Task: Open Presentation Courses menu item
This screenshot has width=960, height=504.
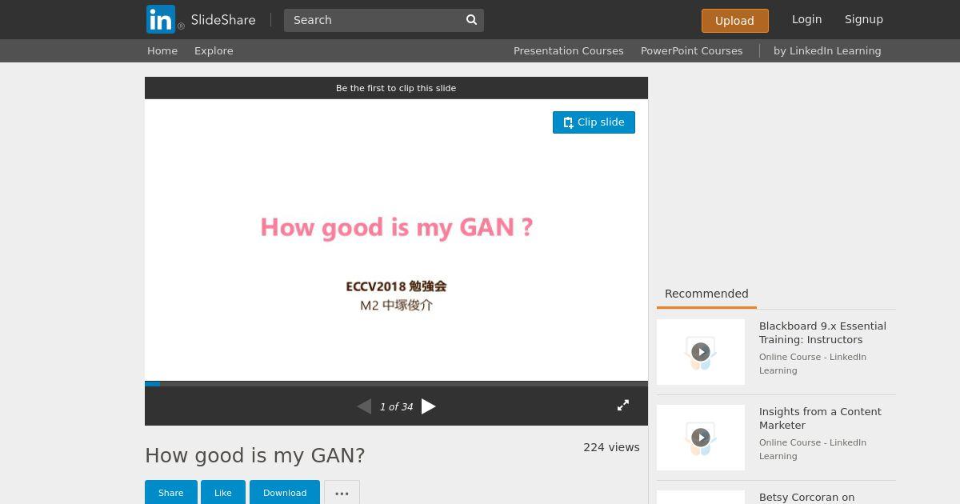Action: [x=568, y=50]
